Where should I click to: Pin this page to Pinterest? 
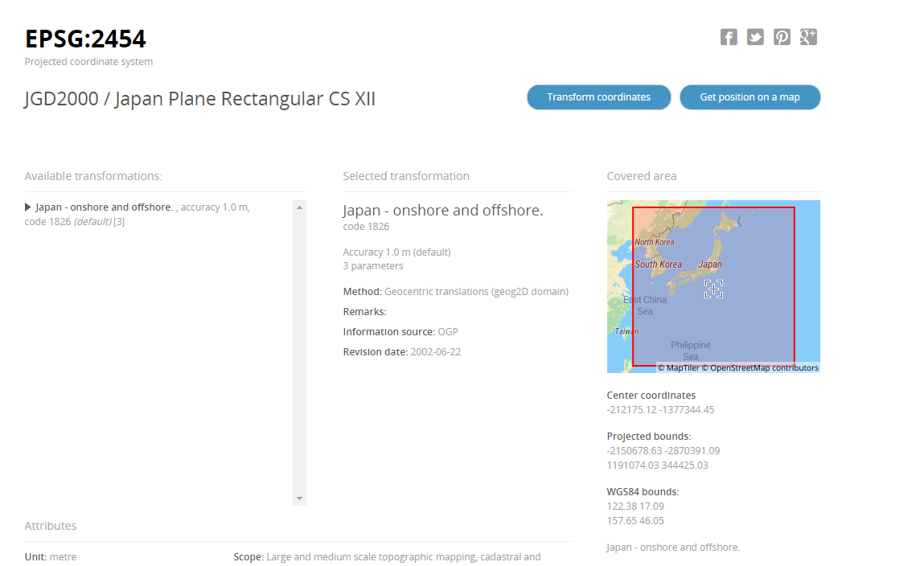781,36
